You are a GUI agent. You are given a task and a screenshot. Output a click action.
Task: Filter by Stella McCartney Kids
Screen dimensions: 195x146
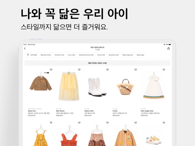(x=86, y=55)
